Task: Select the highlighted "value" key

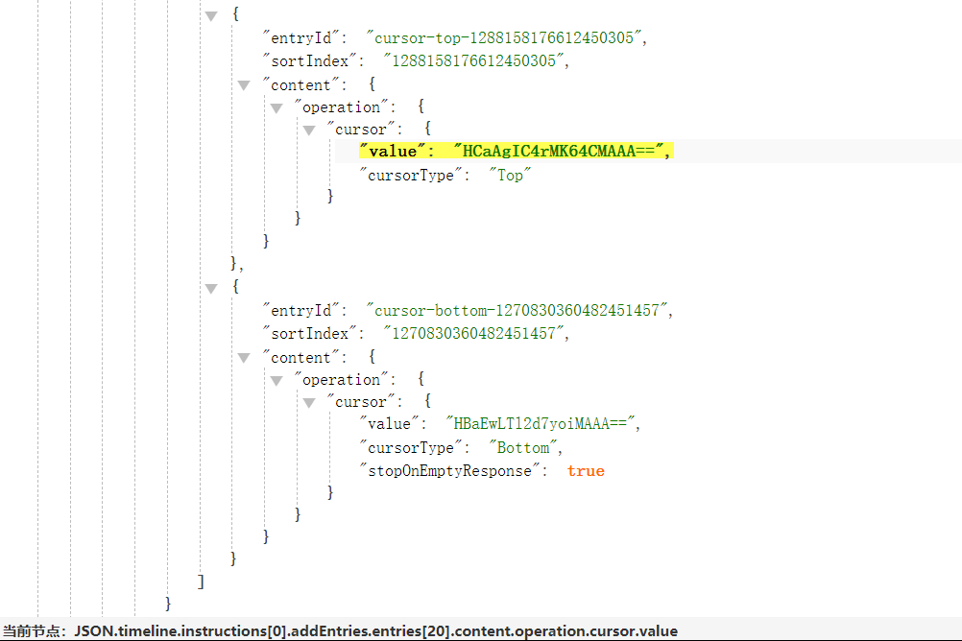Action: pos(393,152)
